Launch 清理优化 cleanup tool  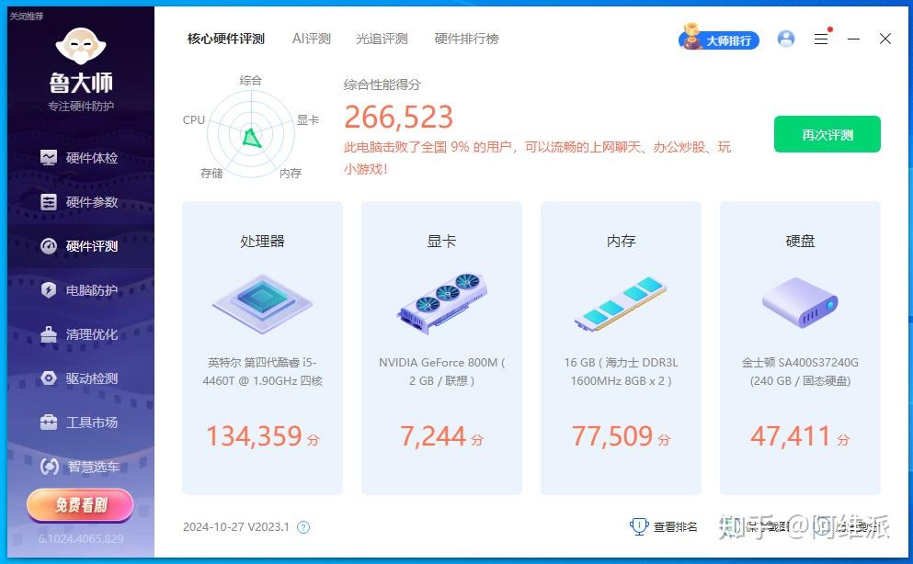pos(80,333)
